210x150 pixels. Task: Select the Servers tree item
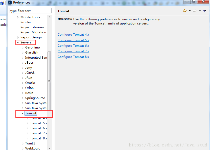coord(26,42)
